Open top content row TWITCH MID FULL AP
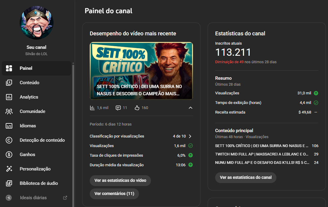 pyautogui.click(x=267, y=154)
